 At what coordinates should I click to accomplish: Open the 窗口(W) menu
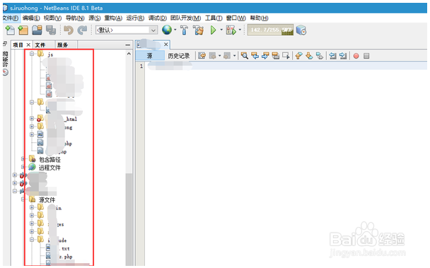pos(236,18)
